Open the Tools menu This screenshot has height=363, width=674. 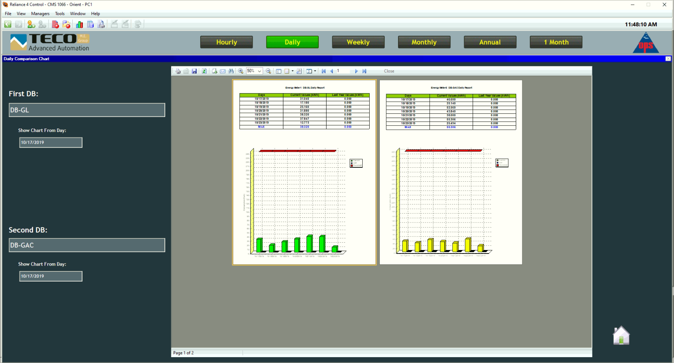(59, 14)
